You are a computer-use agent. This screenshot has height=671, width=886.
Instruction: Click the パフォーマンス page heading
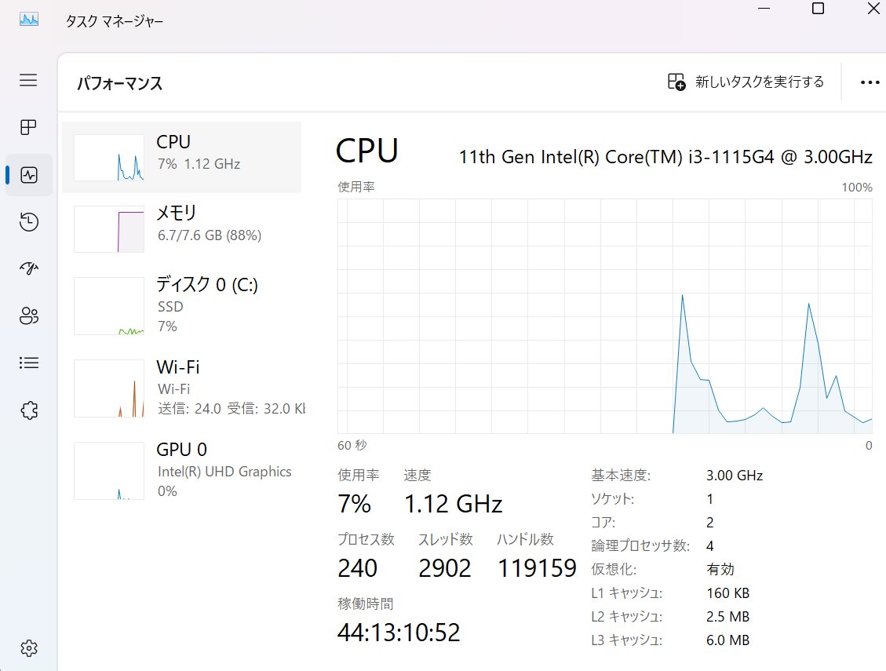pos(120,84)
